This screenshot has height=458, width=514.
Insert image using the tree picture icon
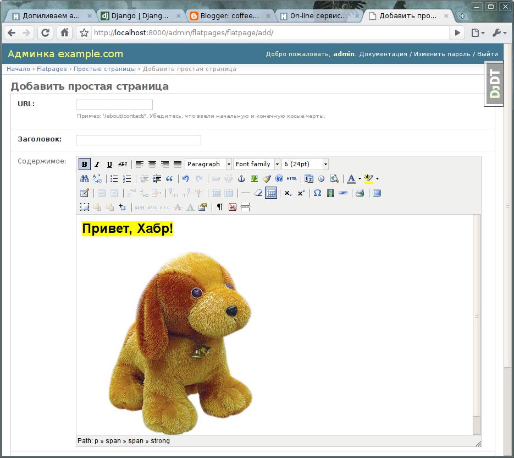click(x=254, y=178)
